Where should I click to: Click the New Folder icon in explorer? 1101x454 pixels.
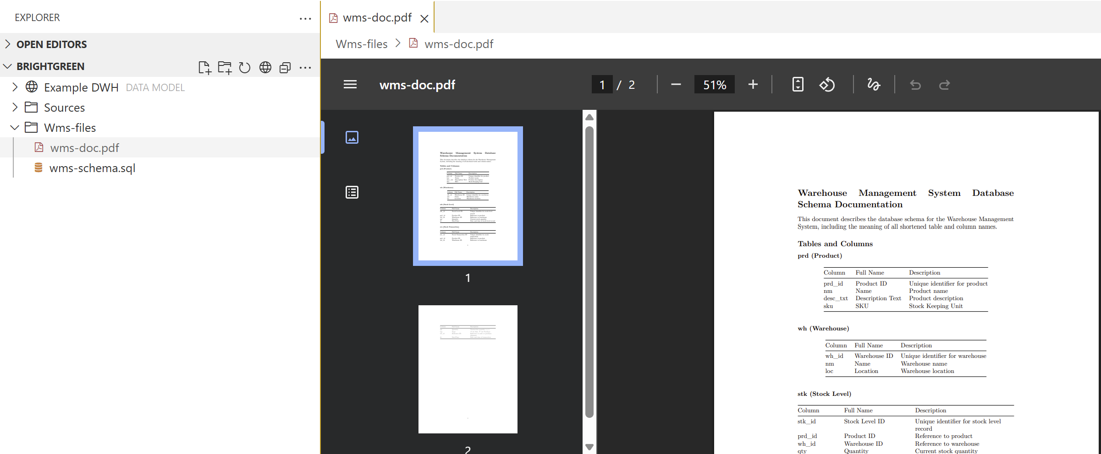point(225,67)
